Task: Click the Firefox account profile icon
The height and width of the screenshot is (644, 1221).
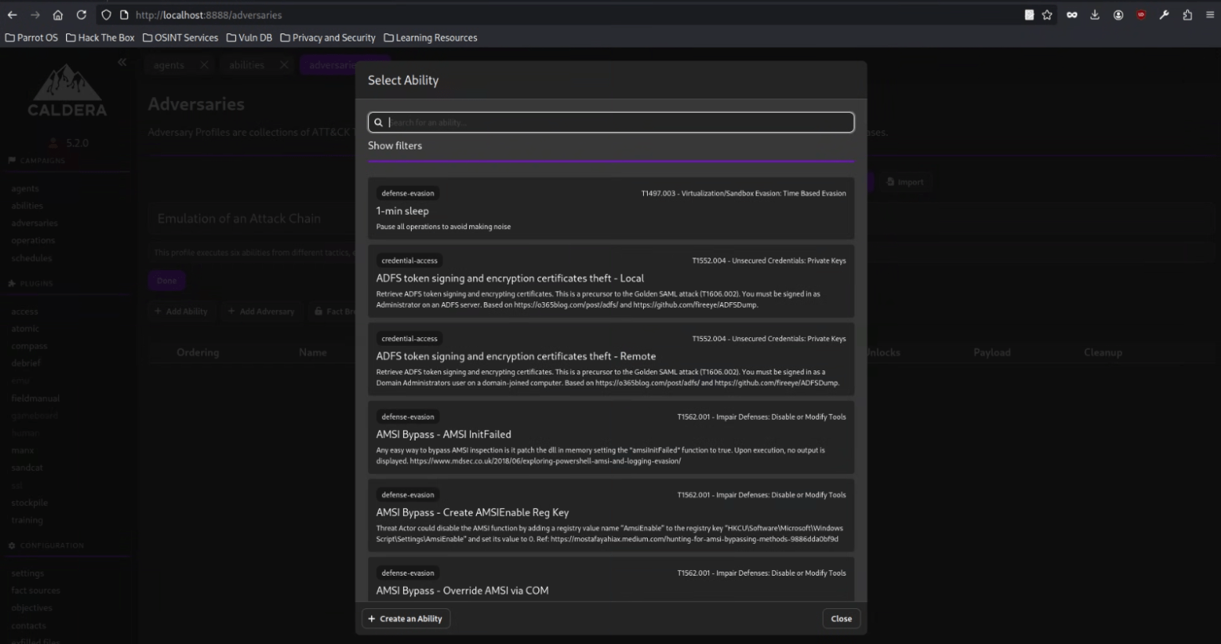Action: coord(1118,14)
